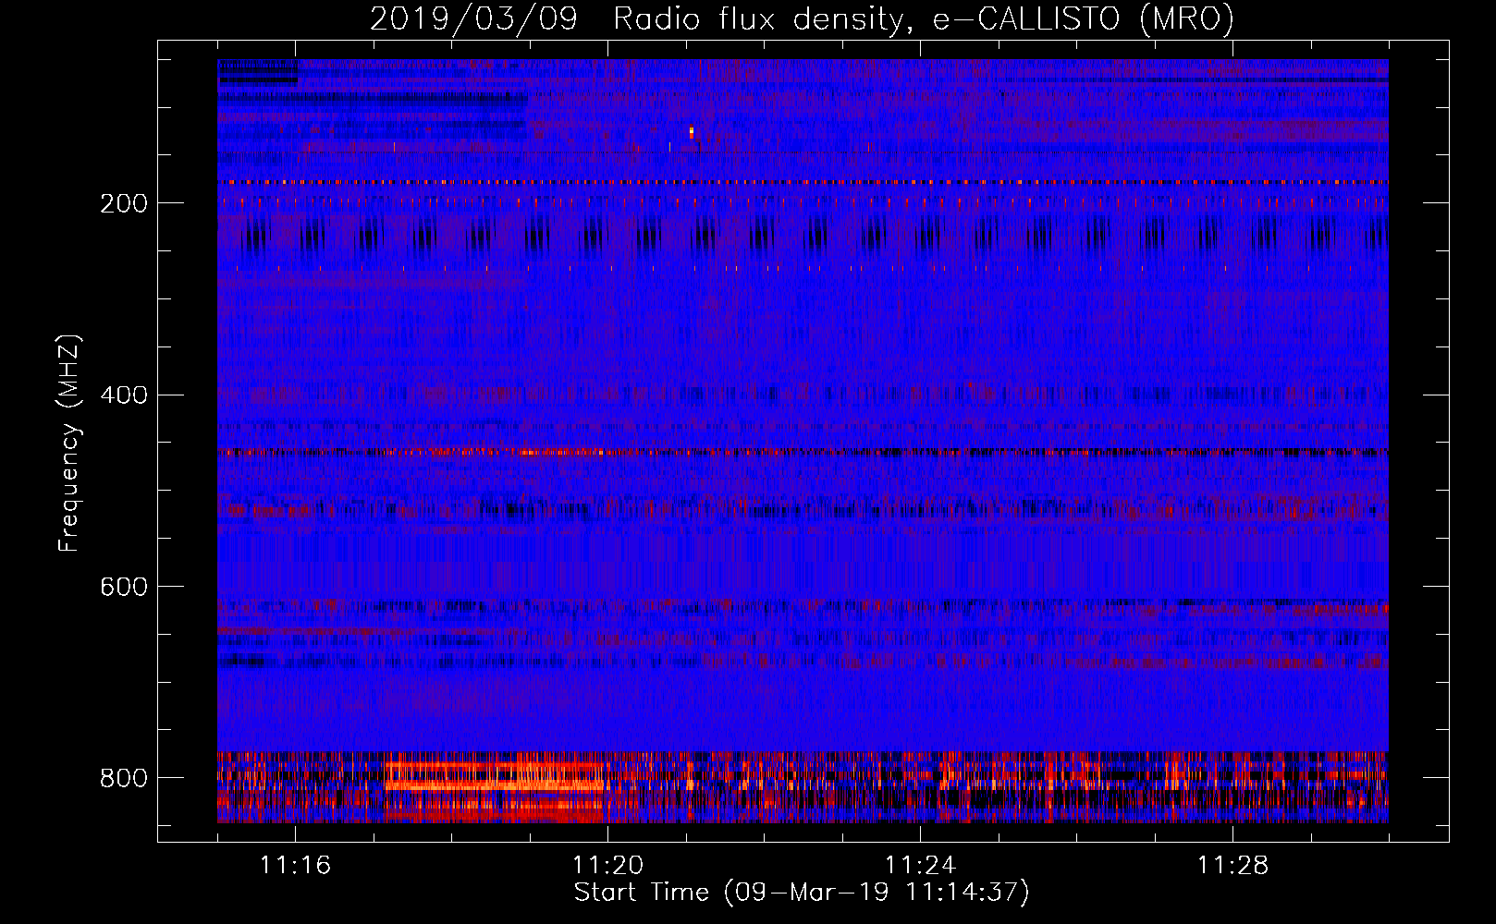Select the 200 frequency tick label
This screenshot has height=924, width=1496.
(x=124, y=203)
